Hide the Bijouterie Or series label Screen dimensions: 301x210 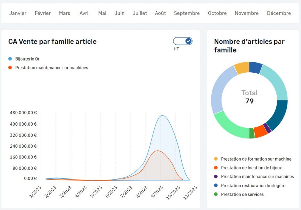click(x=27, y=59)
